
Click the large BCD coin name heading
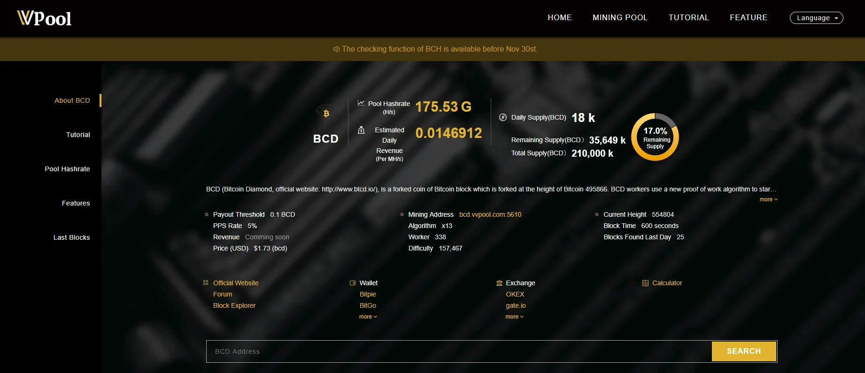326,139
